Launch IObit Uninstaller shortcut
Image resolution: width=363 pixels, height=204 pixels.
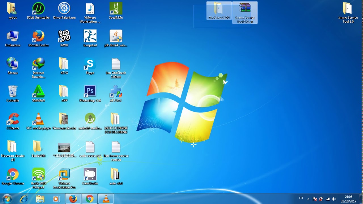click(x=38, y=8)
